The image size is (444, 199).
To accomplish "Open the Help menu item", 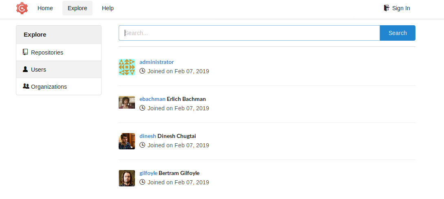I will [108, 8].
